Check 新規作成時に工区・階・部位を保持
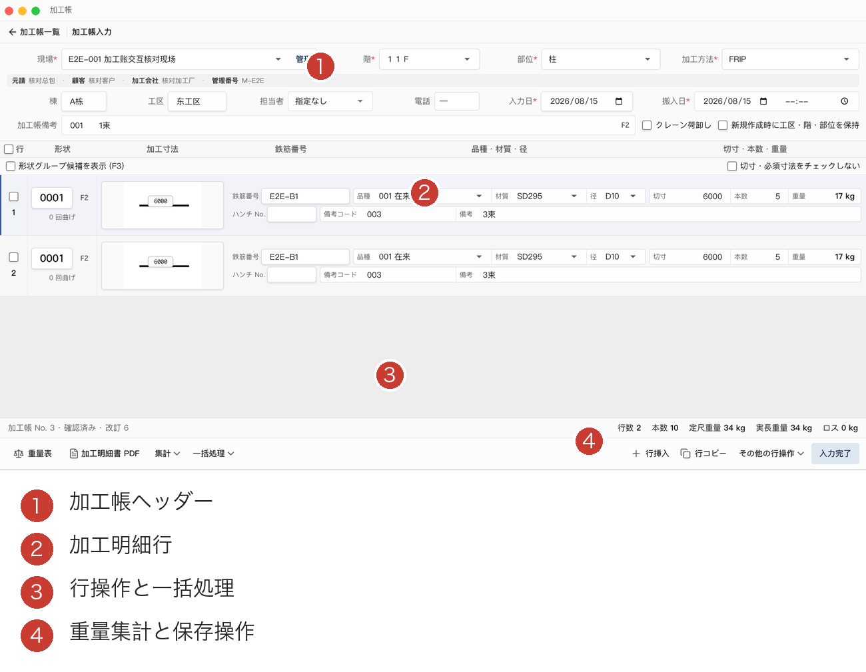The image size is (866, 672). click(723, 125)
